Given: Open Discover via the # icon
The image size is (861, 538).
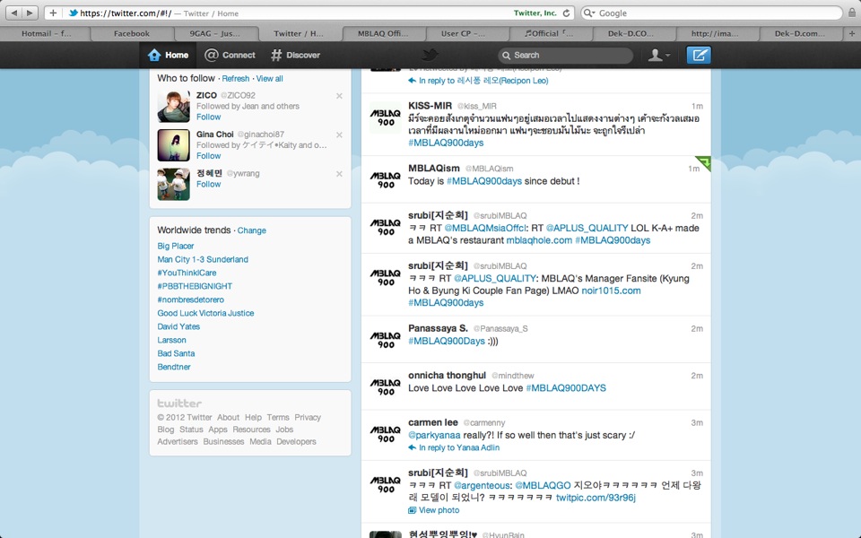Looking at the screenshot, I should point(276,55).
